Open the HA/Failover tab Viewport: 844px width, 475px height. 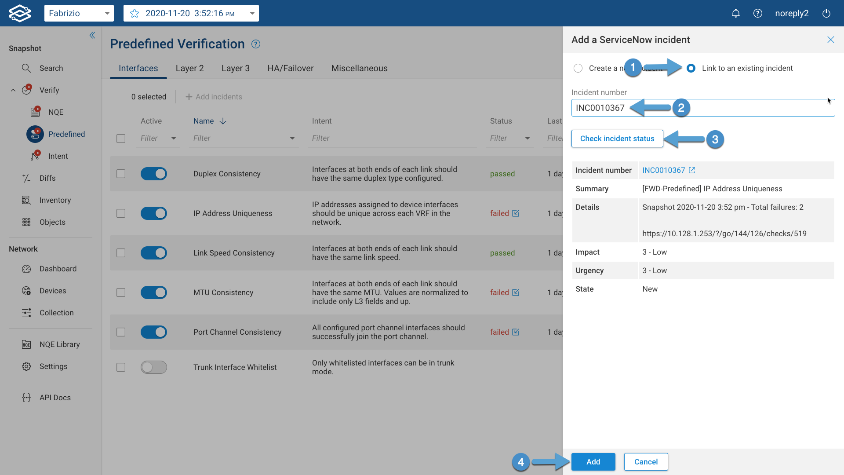tap(290, 68)
